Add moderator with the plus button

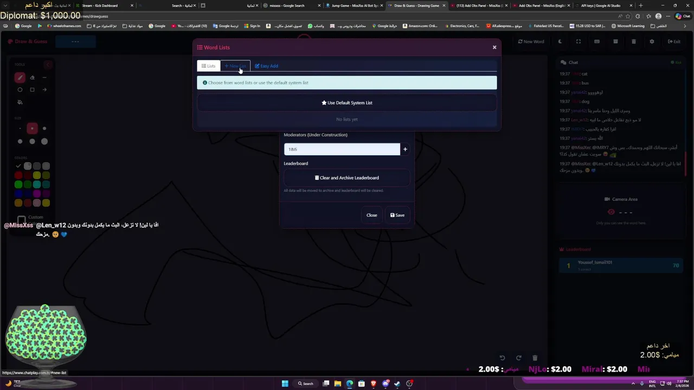pyautogui.click(x=405, y=149)
